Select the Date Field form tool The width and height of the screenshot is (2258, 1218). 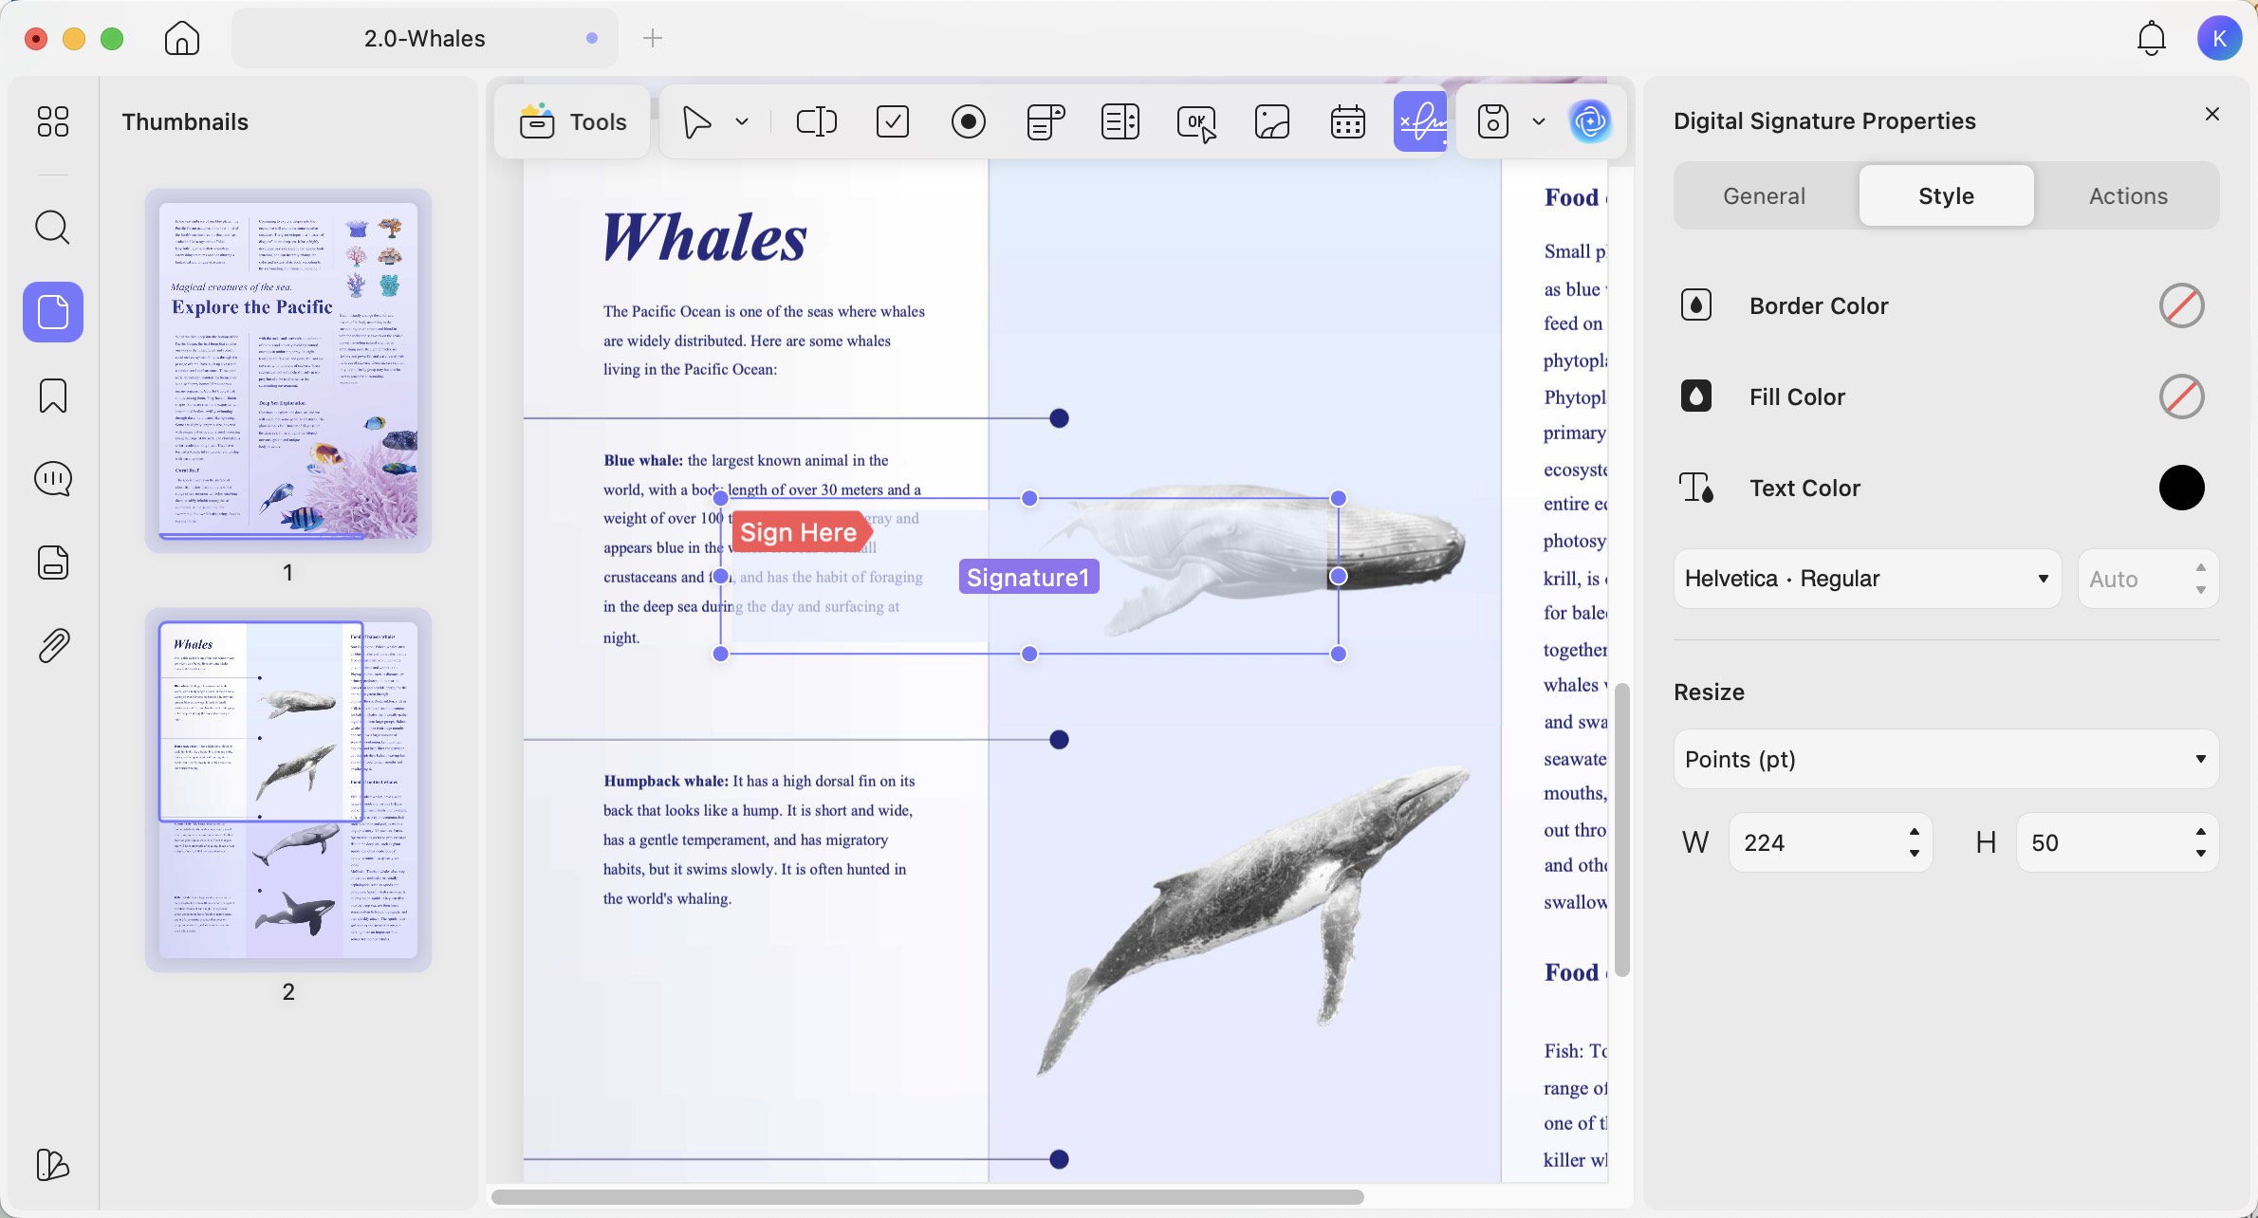pyautogui.click(x=1348, y=121)
